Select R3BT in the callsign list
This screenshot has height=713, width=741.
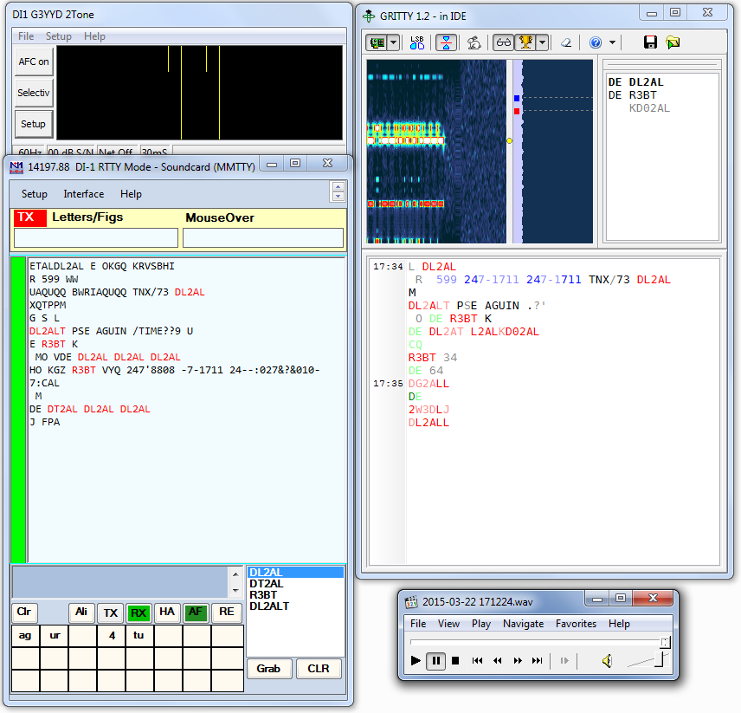263,595
